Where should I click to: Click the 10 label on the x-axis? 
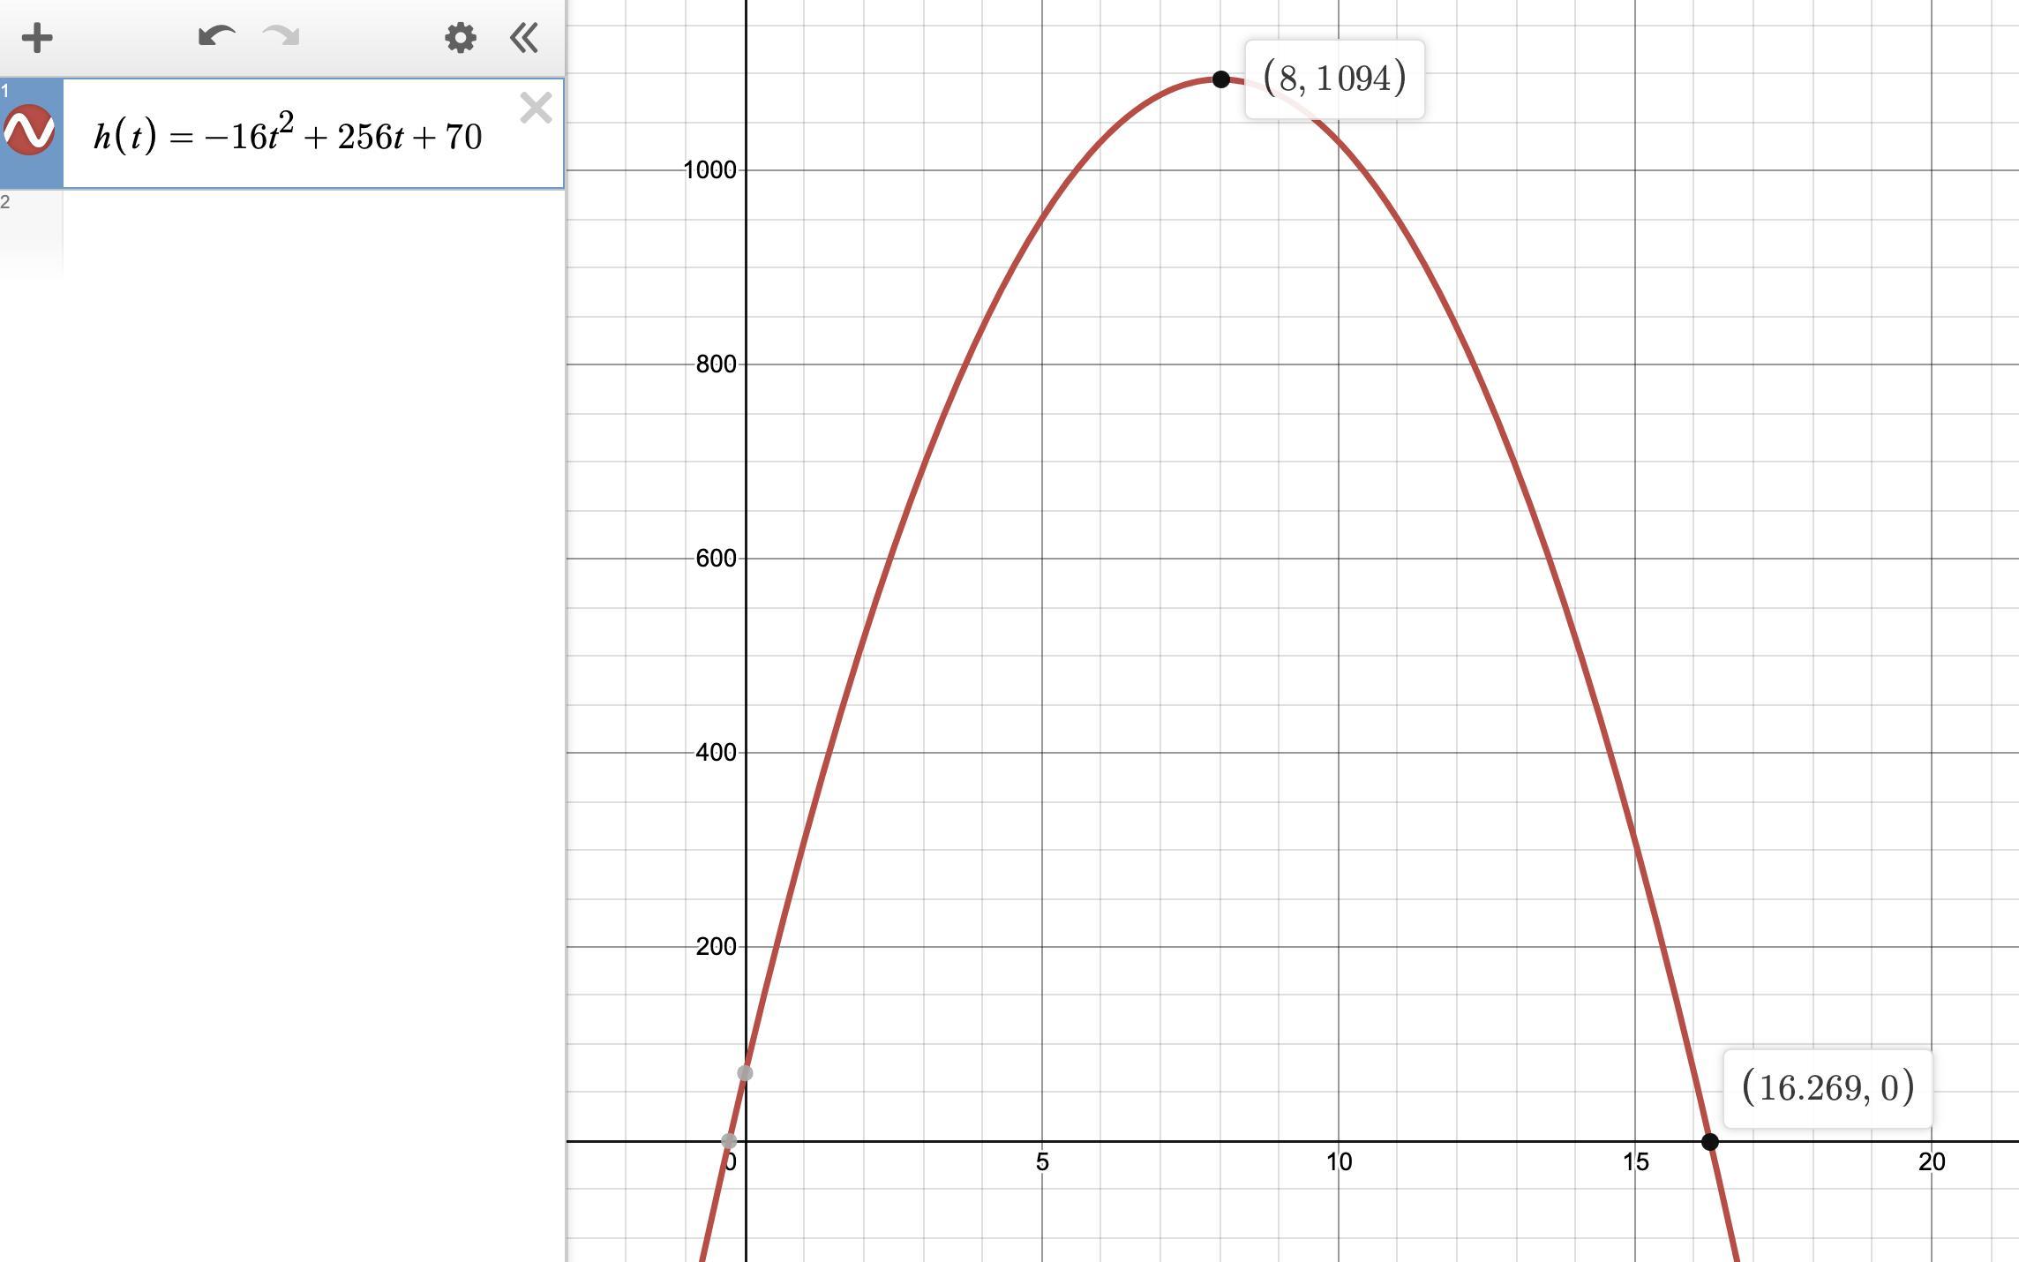click(1339, 1162)
